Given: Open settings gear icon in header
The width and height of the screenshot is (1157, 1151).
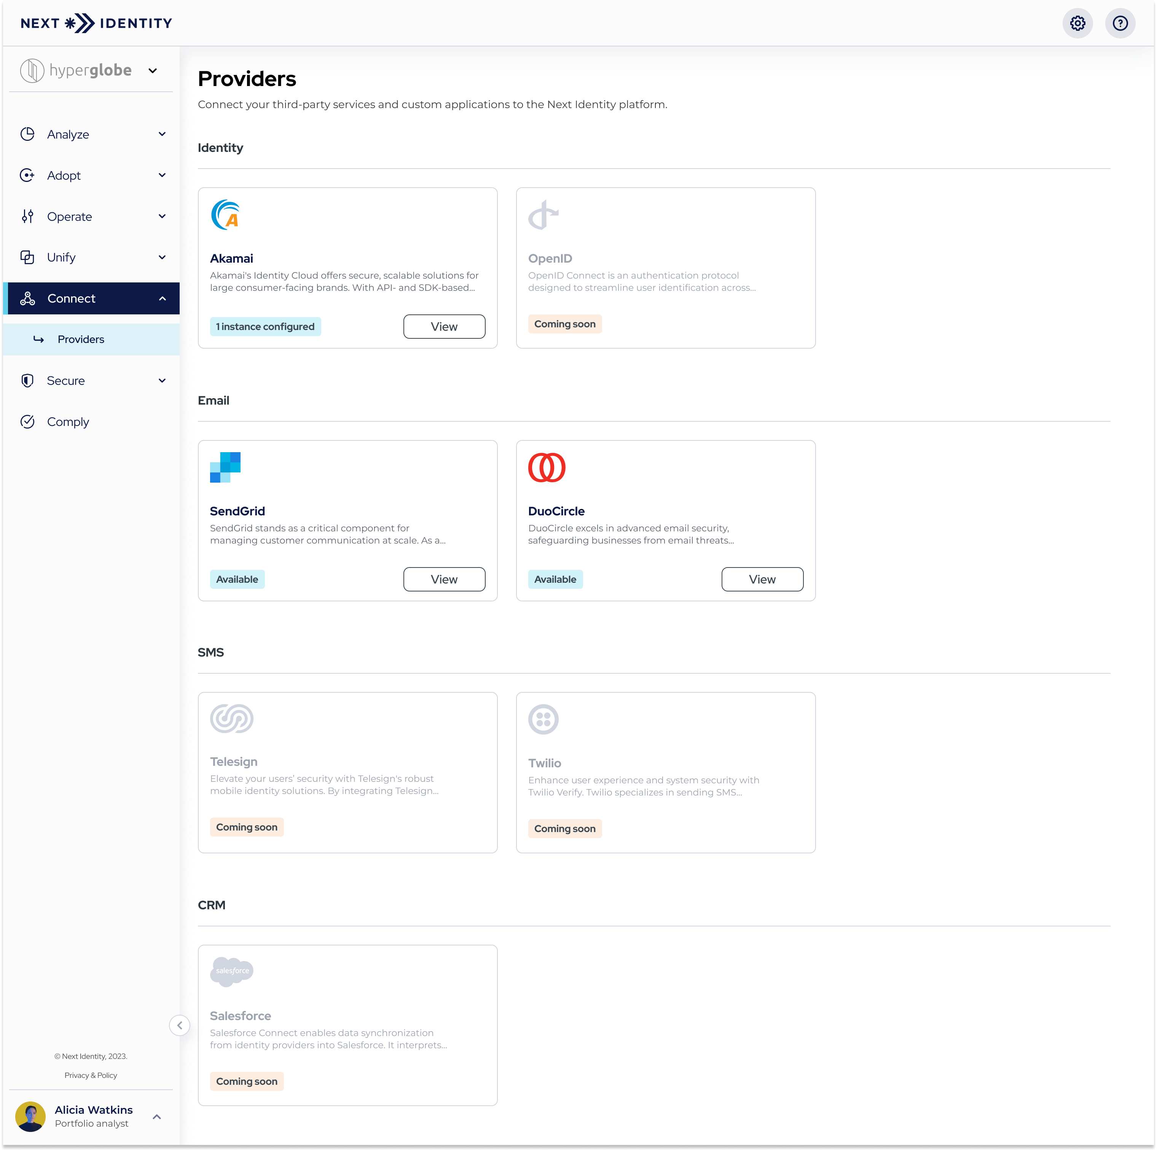Looking at the screenshot, I should pos(1077,23).
